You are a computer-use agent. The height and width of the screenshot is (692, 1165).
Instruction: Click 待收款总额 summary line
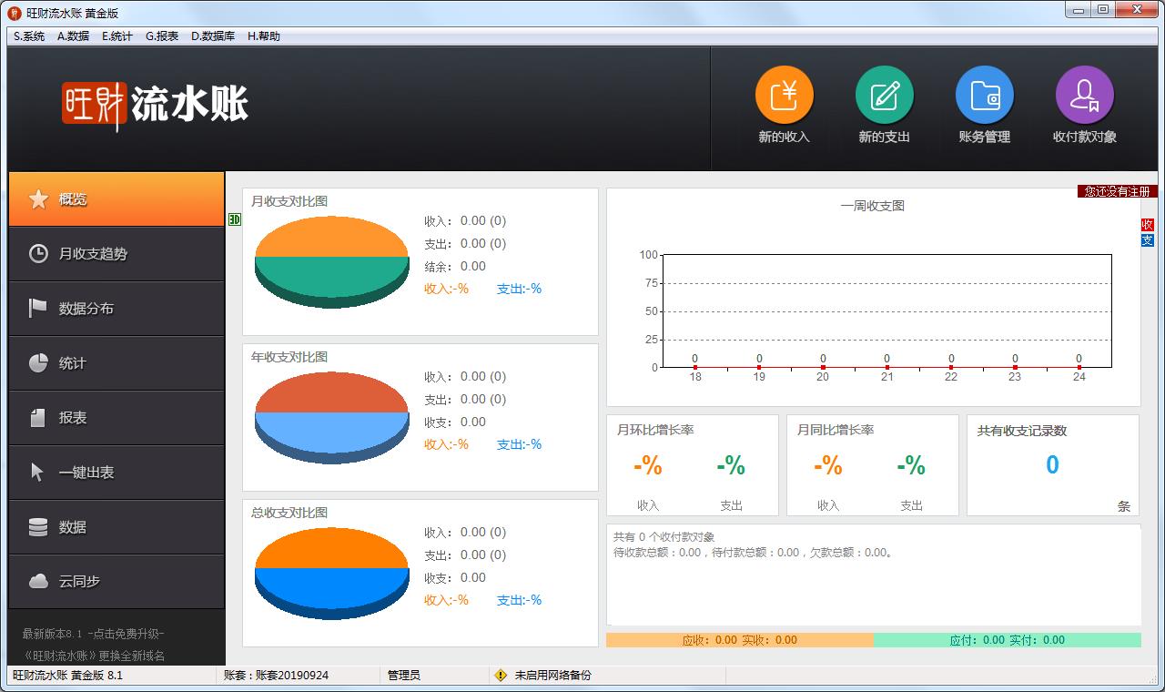(x=754, y=553)
